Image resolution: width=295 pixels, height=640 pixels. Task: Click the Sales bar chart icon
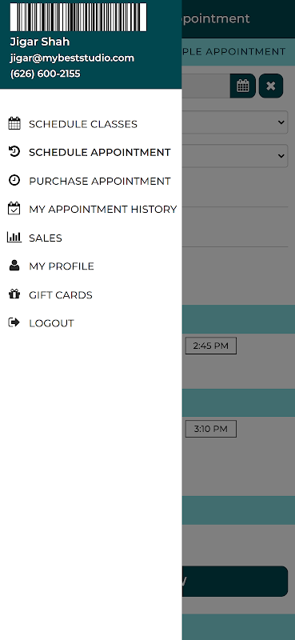[14, 237]
